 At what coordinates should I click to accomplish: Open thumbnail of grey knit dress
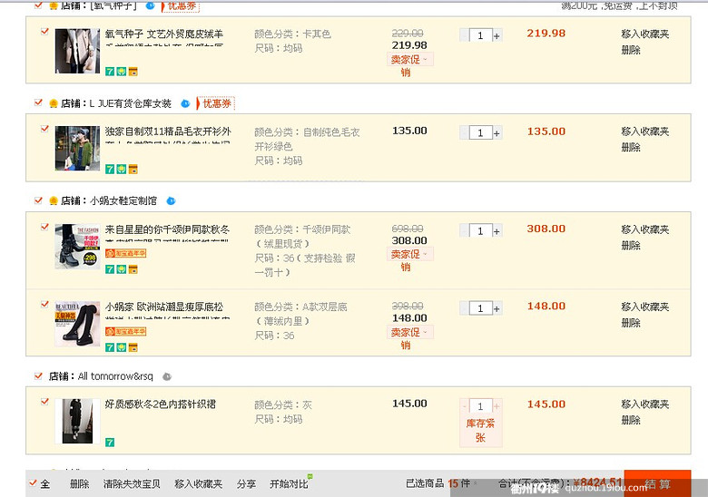(x=77, y=421)
